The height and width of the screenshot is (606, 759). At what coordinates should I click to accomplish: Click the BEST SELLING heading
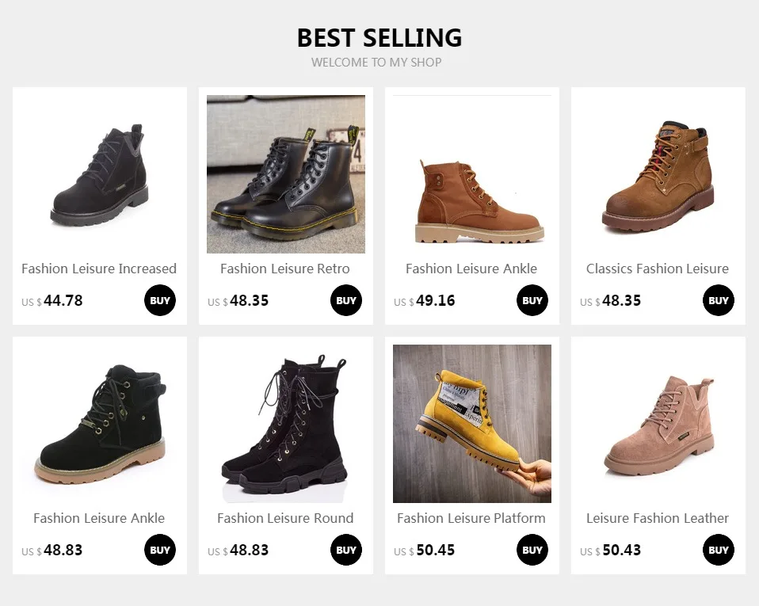379,38
